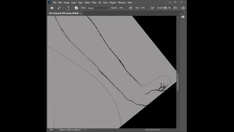Screen dimensions: 234x132
Task: Expand the brush preset picker arrow
Action: click(x=72, y=8)
